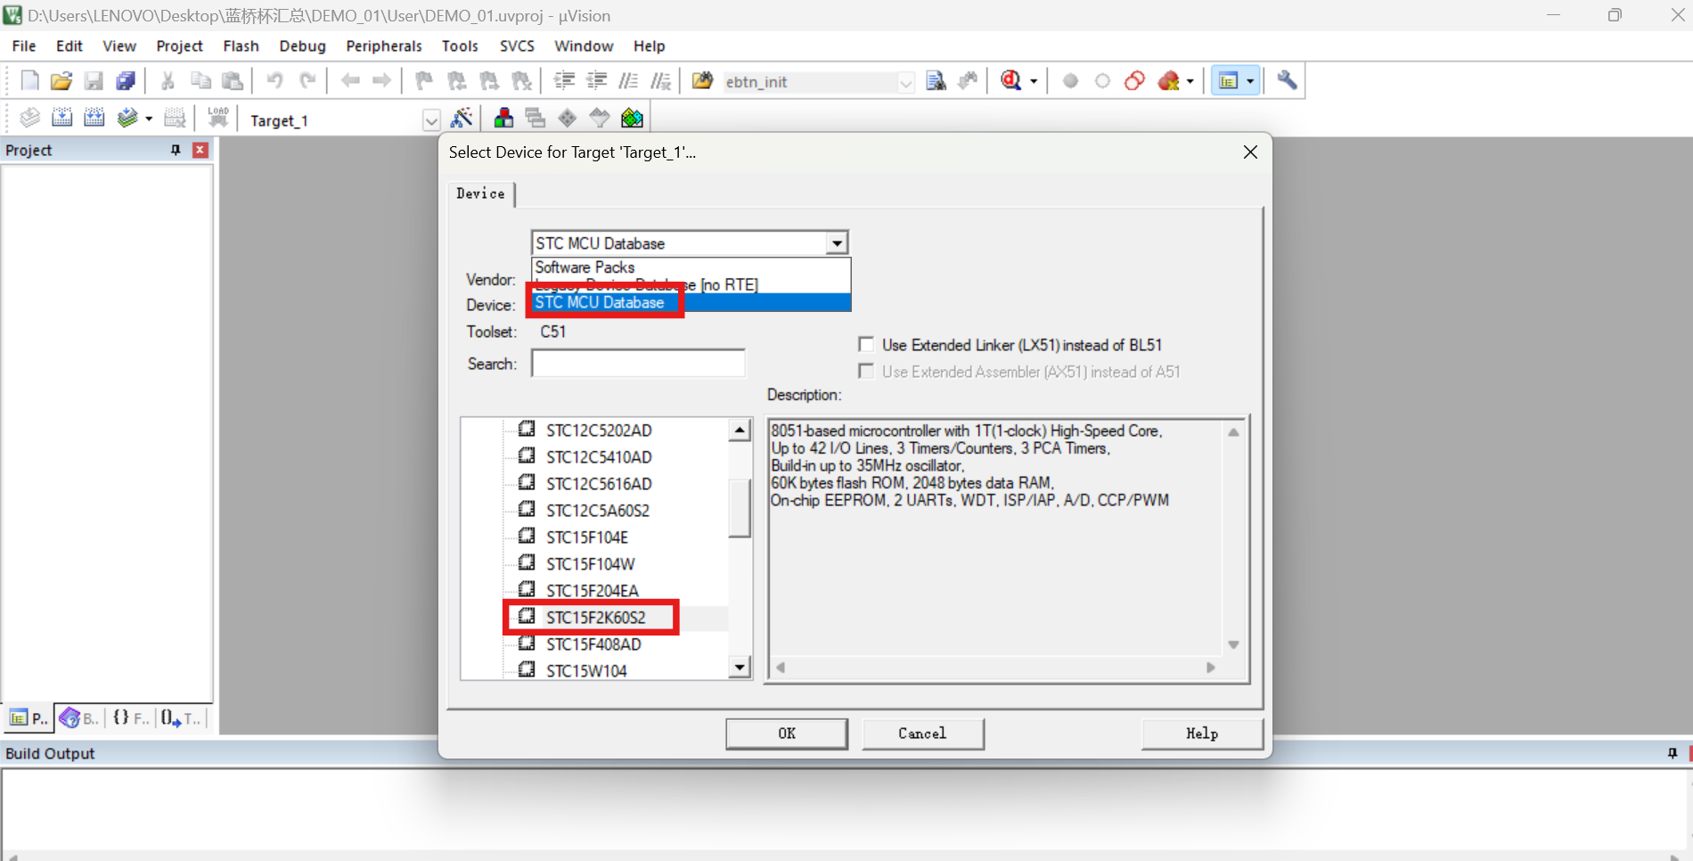Click the Manage Run-Time Environment green icon
This screenshot has height=861, width=1693.
click(x=568, y=118)
